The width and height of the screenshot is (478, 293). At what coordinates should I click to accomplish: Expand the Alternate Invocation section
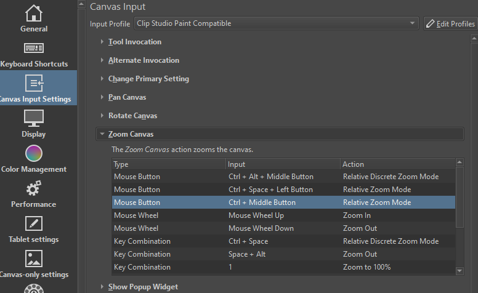pyautogui.click(x=144, y=60)
